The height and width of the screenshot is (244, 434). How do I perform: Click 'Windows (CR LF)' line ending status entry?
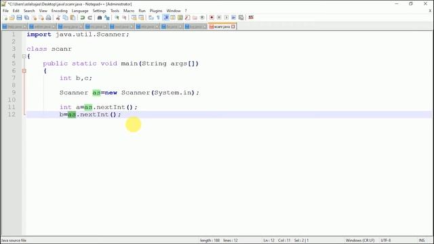pos(360,241)
